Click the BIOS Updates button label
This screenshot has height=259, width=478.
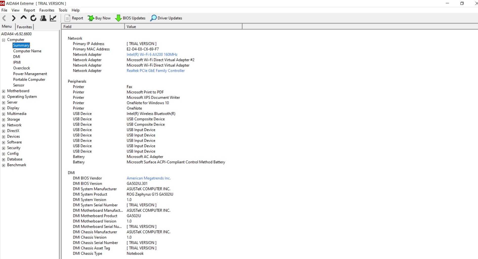[134, 18]
